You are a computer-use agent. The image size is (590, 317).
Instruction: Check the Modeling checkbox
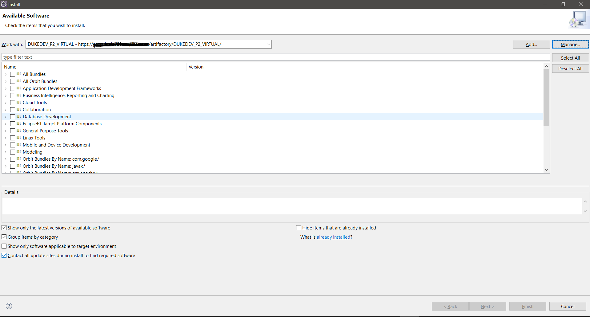click(x=13, y=152)
